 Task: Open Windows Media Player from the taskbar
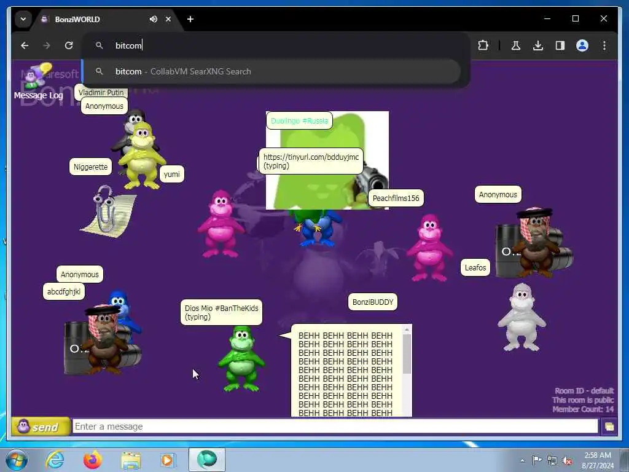click(x=168, y=460)
